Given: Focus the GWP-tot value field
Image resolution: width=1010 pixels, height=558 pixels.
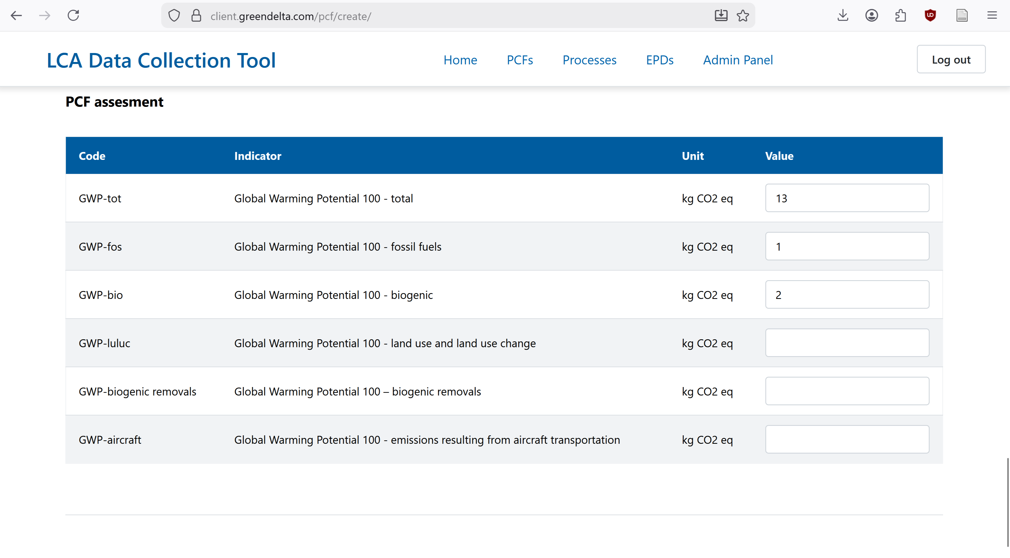Looking at the screenshot, I should (x=847, y=198).
